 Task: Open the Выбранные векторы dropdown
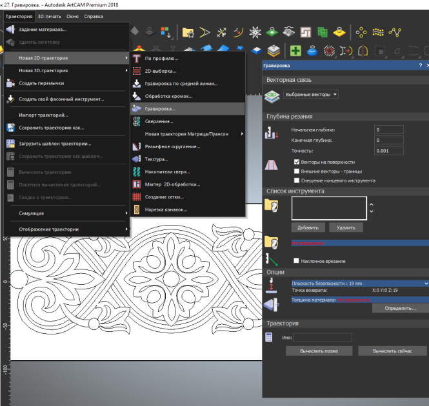point(311,94)
